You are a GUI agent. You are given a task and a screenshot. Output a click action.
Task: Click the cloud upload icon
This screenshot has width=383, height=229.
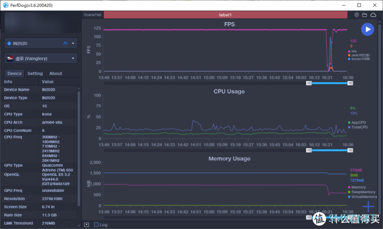tap(373, 15)
